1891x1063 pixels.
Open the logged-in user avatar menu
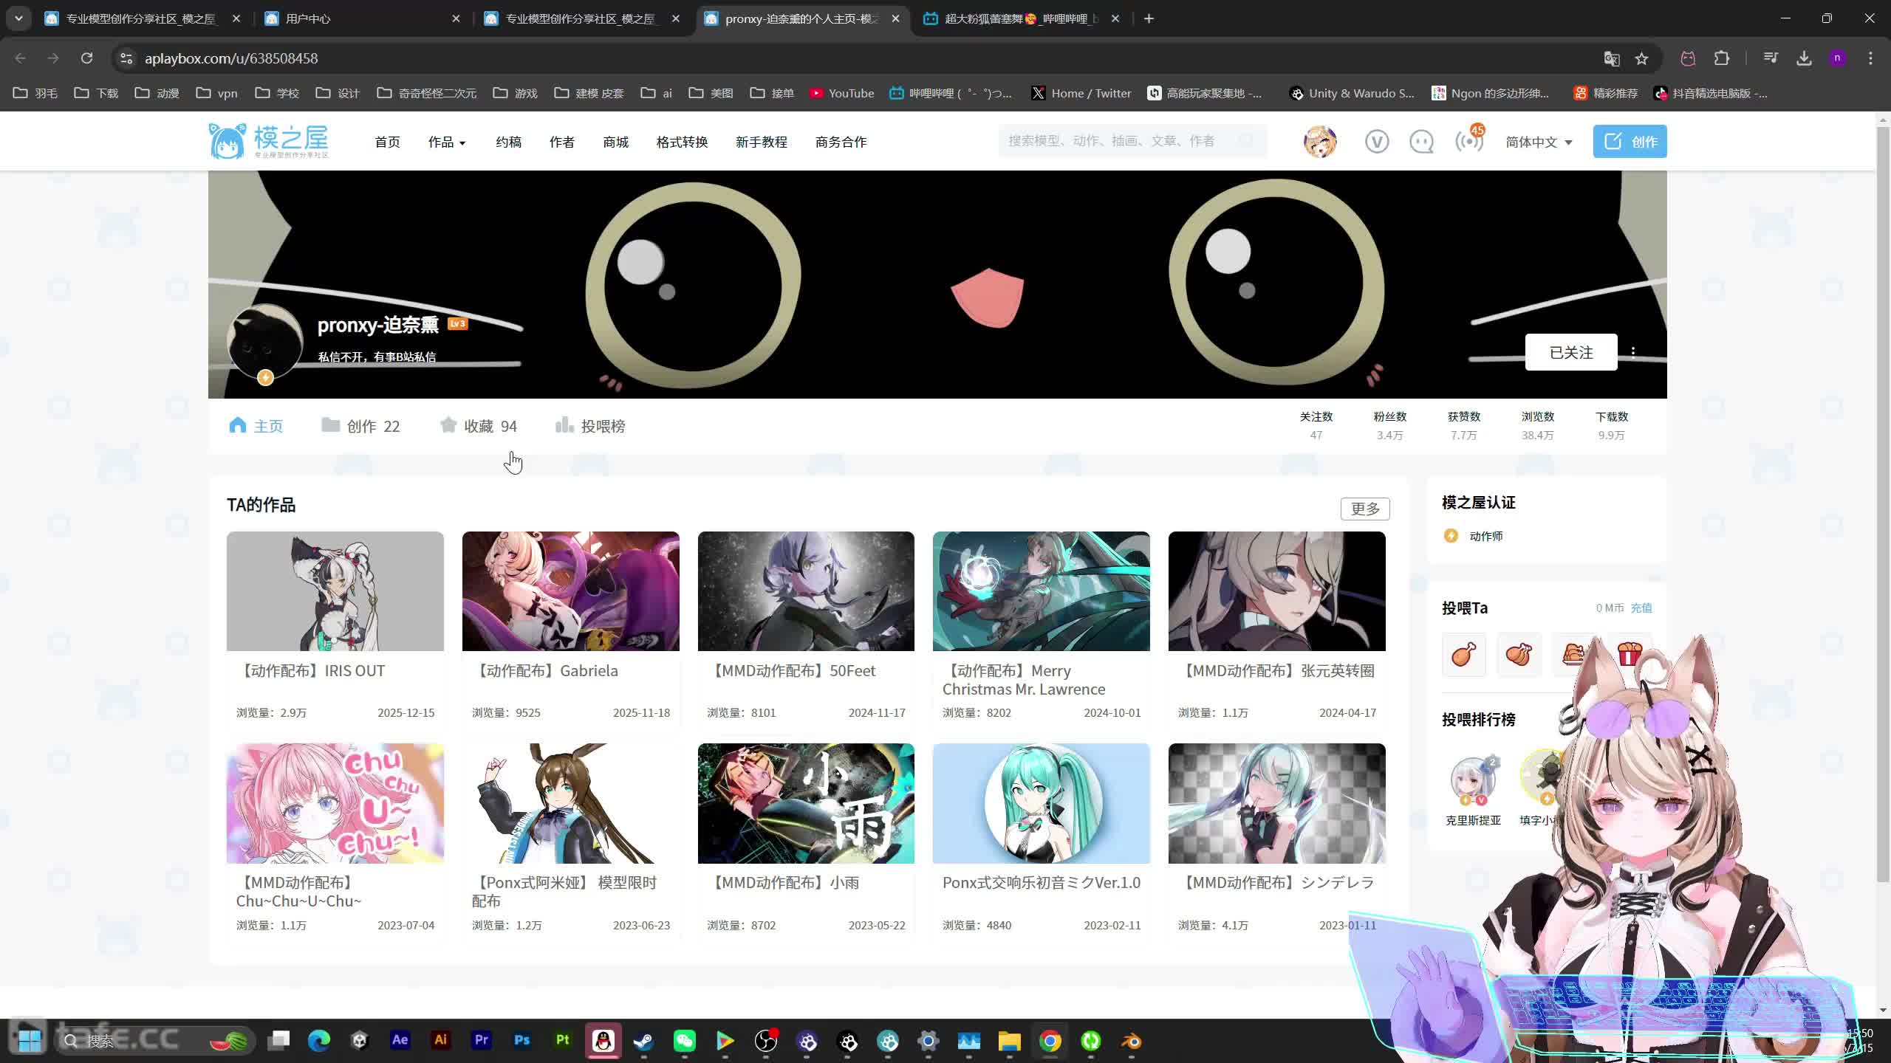point(1320,141)
